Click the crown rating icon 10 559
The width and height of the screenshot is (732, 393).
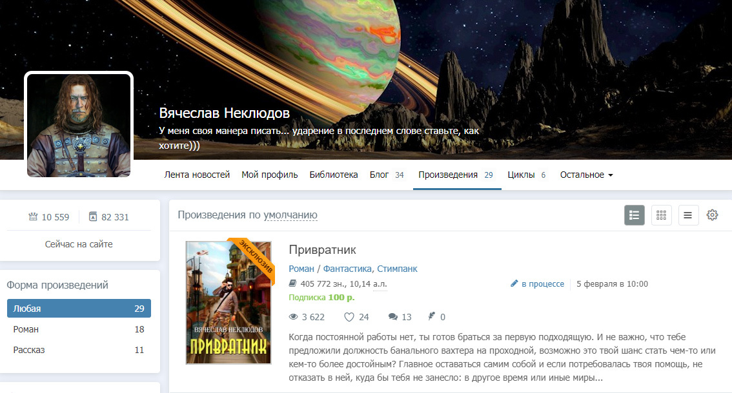[x=33, y=216]
